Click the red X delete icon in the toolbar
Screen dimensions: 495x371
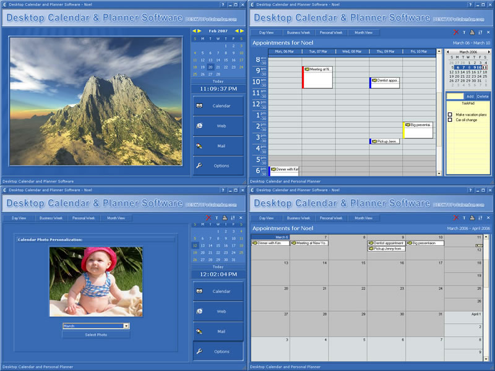pos(456,32)
